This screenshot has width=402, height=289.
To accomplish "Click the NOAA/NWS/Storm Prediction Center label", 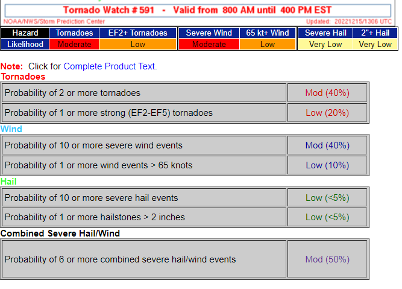I will (54, 22).
